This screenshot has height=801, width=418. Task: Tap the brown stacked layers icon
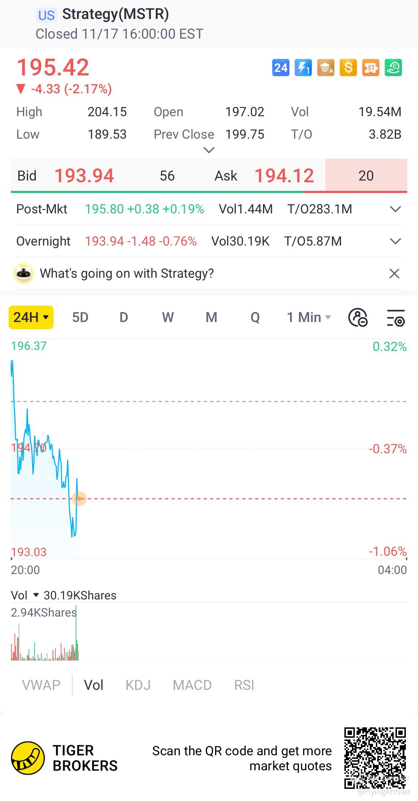coord(326,68)
